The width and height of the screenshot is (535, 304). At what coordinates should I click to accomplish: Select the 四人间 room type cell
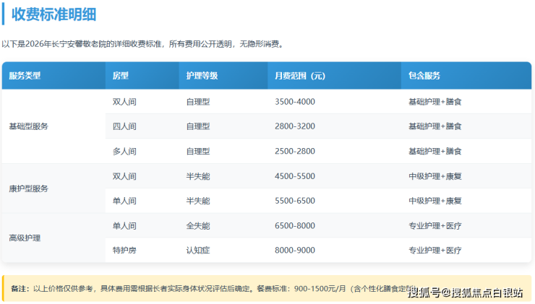[124, 126]
